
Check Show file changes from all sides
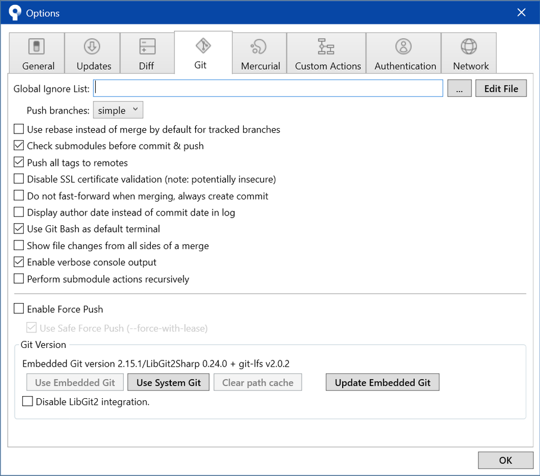[18, 245]
